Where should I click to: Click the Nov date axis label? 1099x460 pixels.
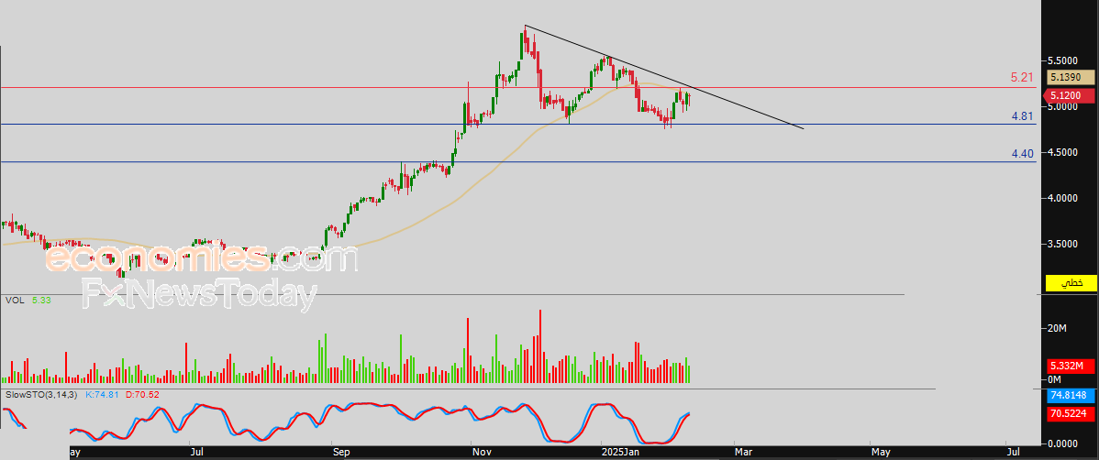[482, 453]
